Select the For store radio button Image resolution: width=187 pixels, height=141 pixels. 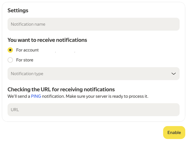(10, 60)
